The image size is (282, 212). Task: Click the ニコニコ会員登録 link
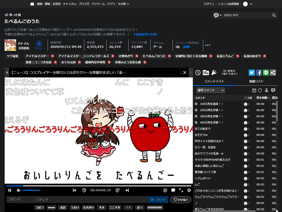(228, 4)
